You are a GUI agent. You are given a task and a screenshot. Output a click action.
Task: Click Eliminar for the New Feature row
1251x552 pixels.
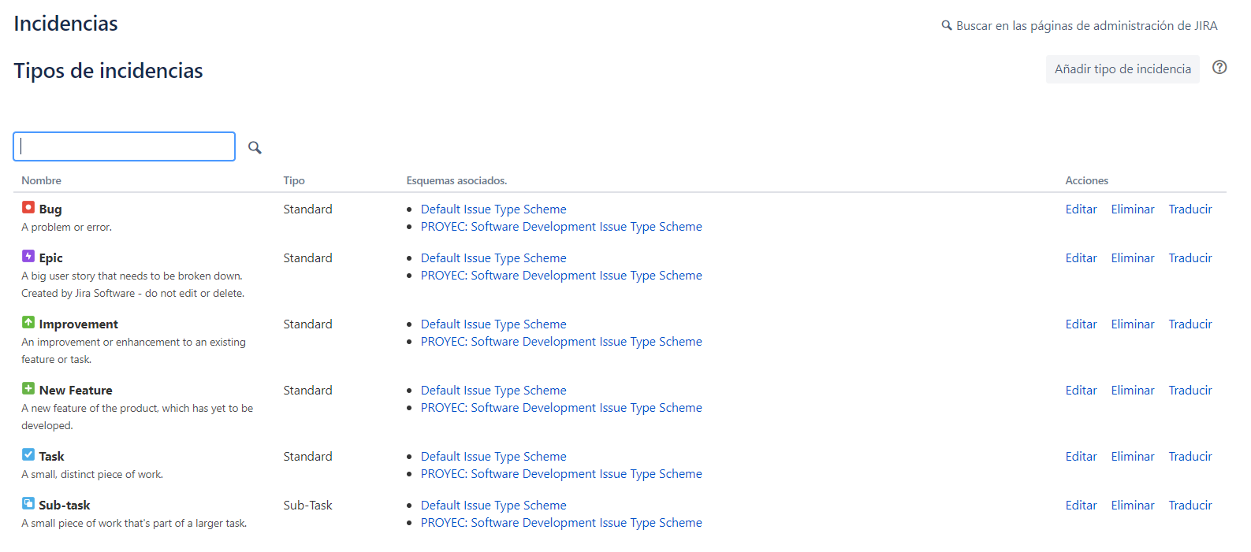pyautogui.click(x=1133, y=391)
